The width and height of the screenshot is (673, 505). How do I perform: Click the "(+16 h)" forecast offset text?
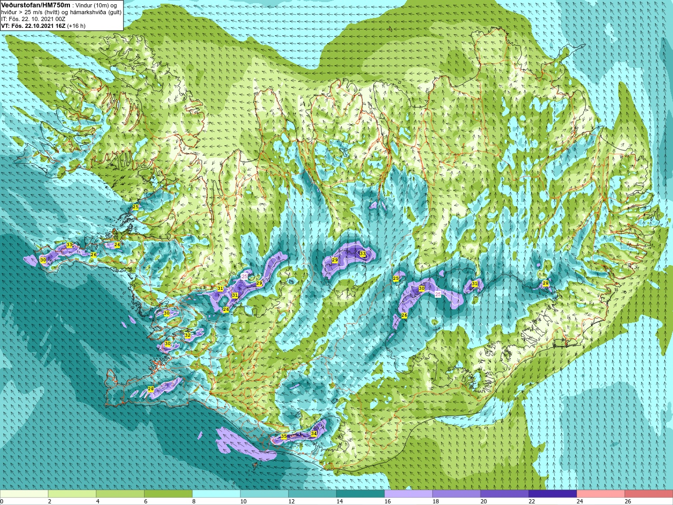(76, 26)
